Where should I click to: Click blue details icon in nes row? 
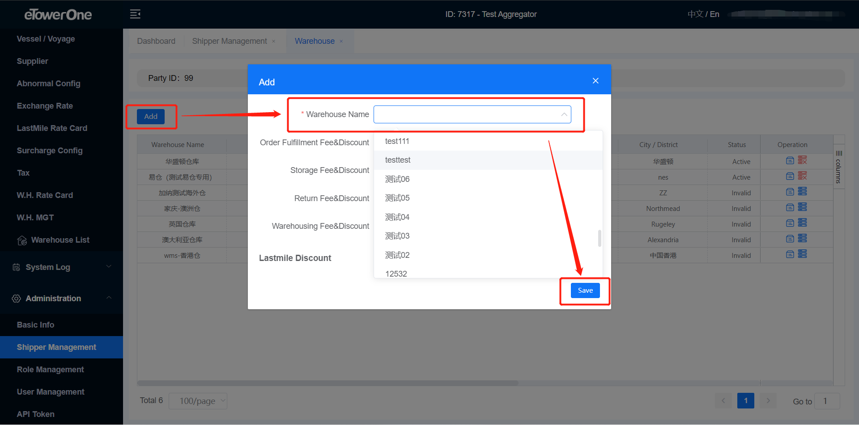click(790, 177)
